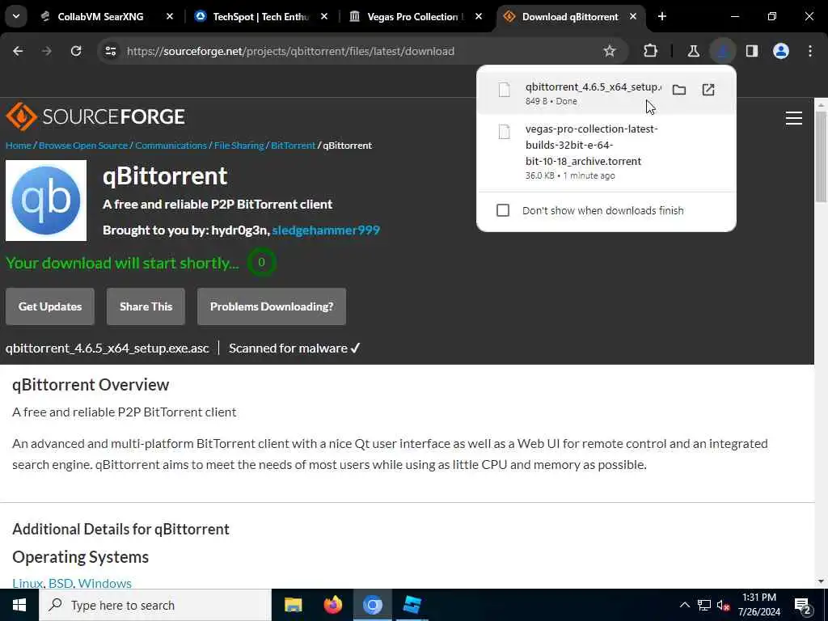Open the Windows operating system link
828x621 pixels.
(104, 583)
